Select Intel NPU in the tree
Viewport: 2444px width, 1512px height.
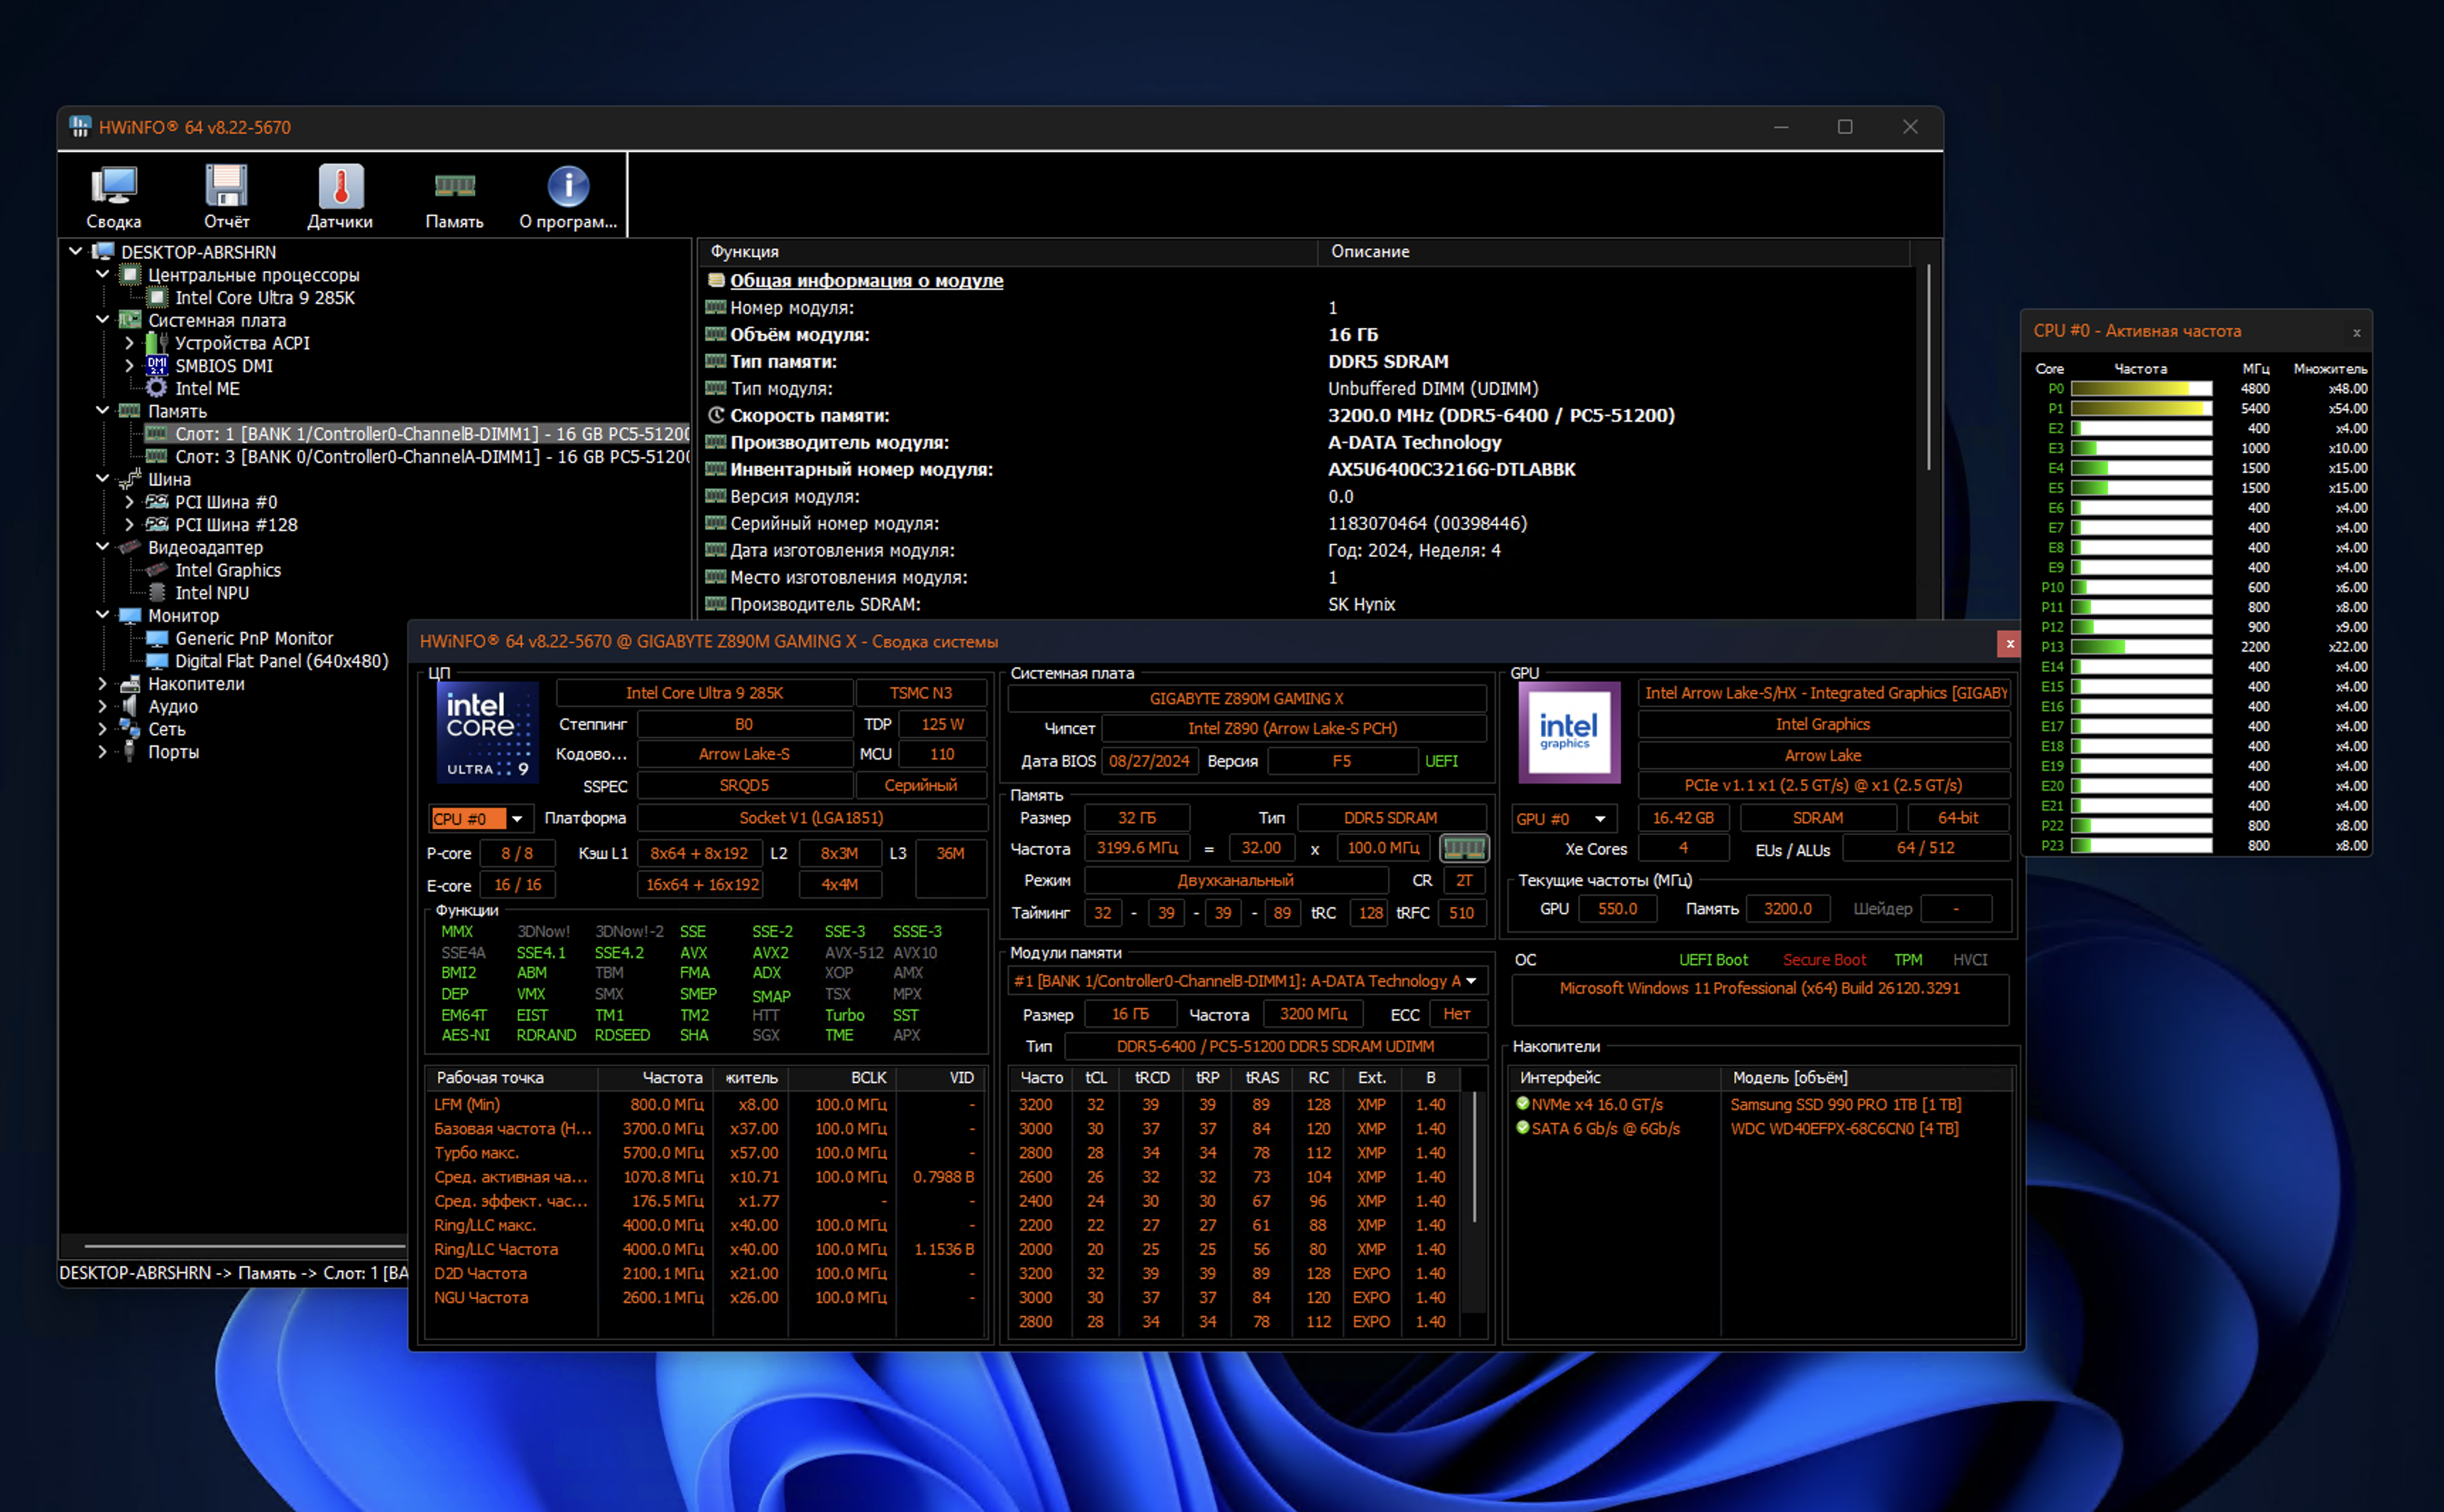click(212, 593)
